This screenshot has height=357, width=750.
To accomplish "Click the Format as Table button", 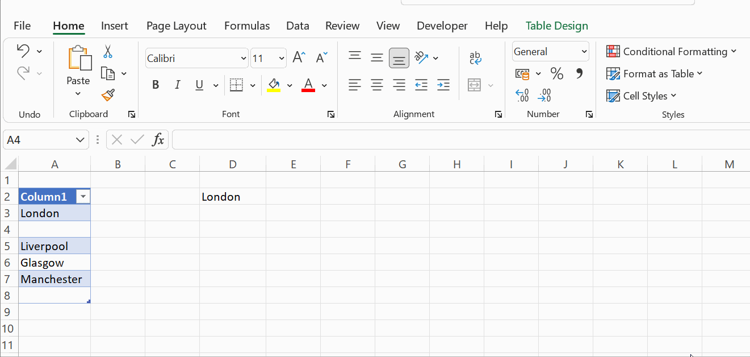I will pos(654,73).
